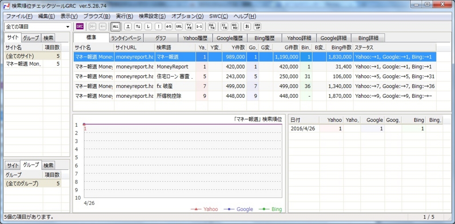This screenshot has height=224, width=455.
Task: Open the SWC(C) menu
Action: 219,16
